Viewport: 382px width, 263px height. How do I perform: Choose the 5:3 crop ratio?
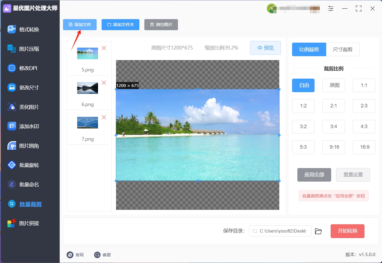point(303,147)
